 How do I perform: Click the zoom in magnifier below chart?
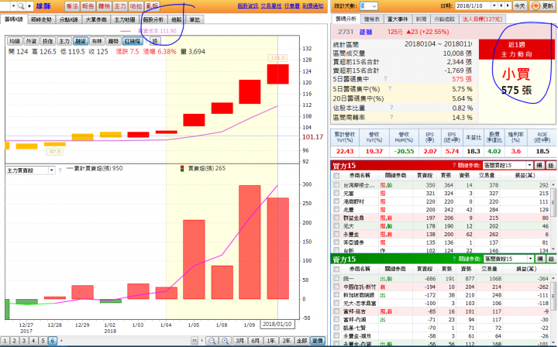tap(225, 341)
